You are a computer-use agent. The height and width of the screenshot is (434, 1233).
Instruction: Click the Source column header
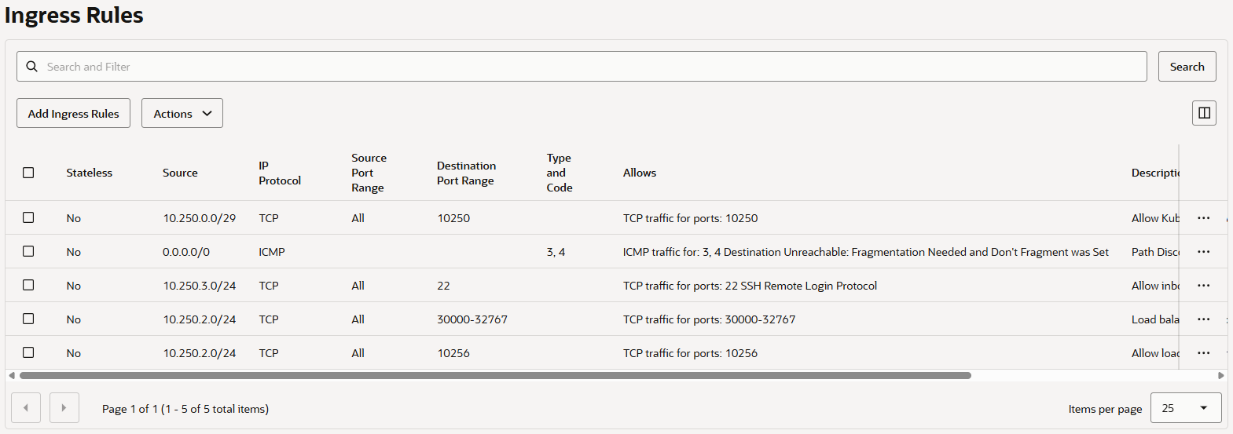[180, 173]
